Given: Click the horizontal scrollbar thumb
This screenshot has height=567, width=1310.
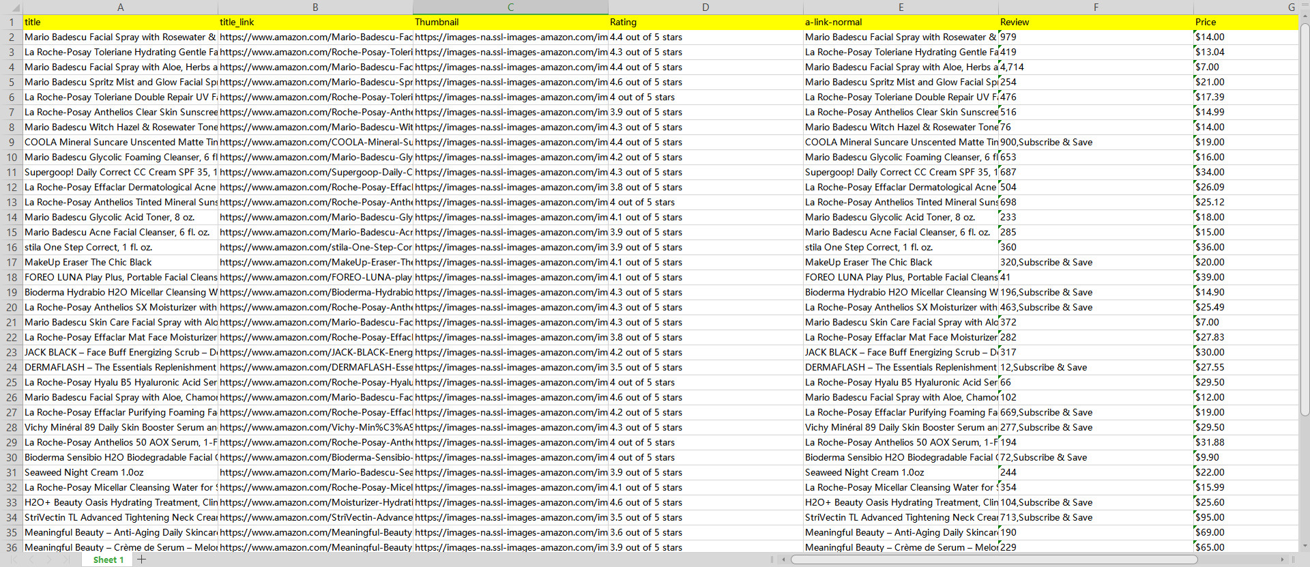Looking at the screenshot, I should [x=994, y=559].
